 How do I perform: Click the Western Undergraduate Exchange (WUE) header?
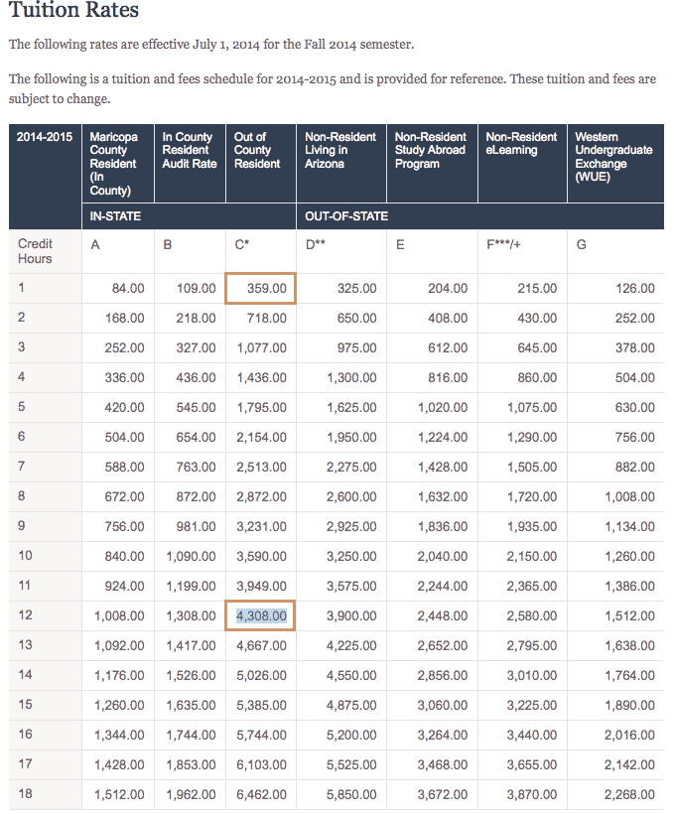tap(615, 163)
